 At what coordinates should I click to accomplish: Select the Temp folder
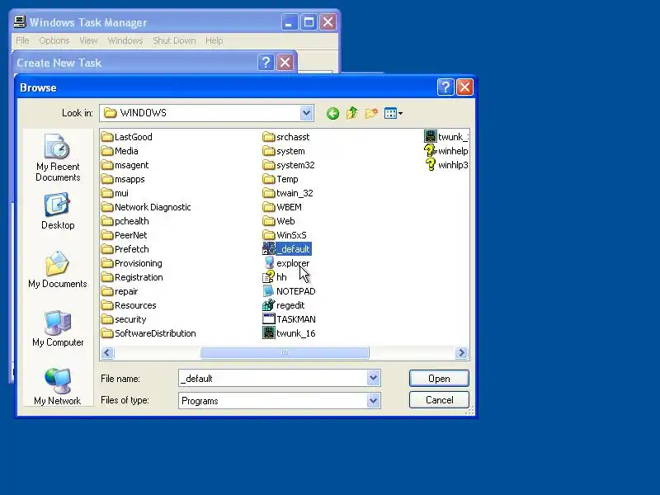280,179
